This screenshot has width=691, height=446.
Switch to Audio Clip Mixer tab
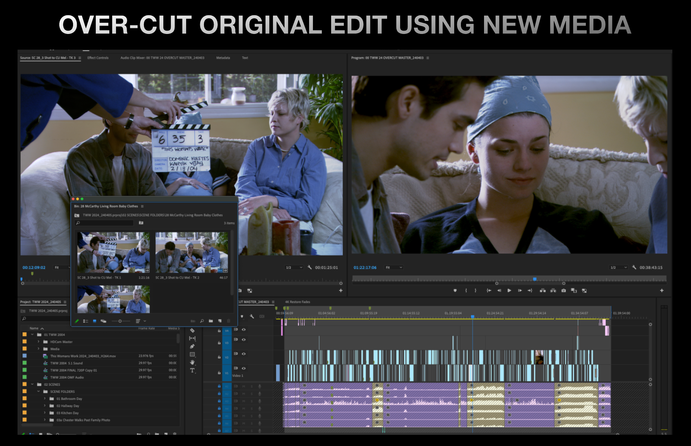click(x=162, y=58)
